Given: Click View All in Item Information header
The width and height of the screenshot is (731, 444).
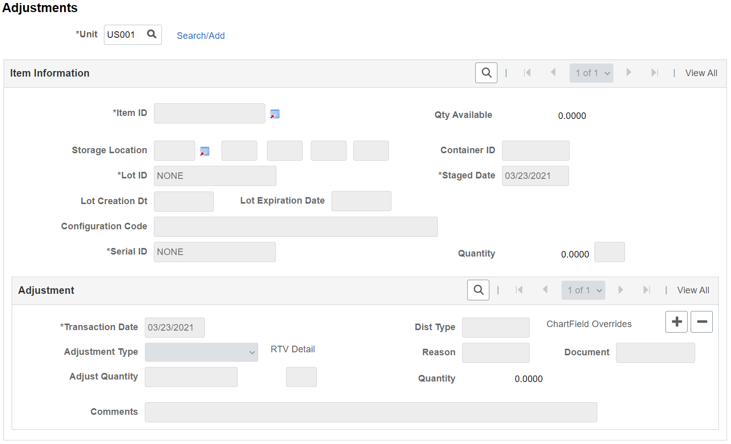Looking at the screenshot, I should [x=701, y=73].
